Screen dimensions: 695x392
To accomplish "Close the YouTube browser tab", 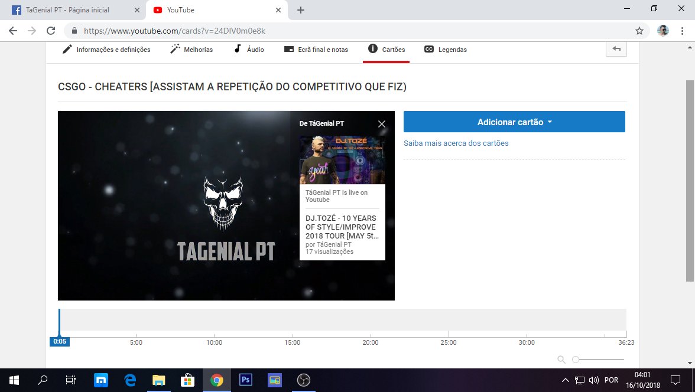I will (x=278, y=10).
